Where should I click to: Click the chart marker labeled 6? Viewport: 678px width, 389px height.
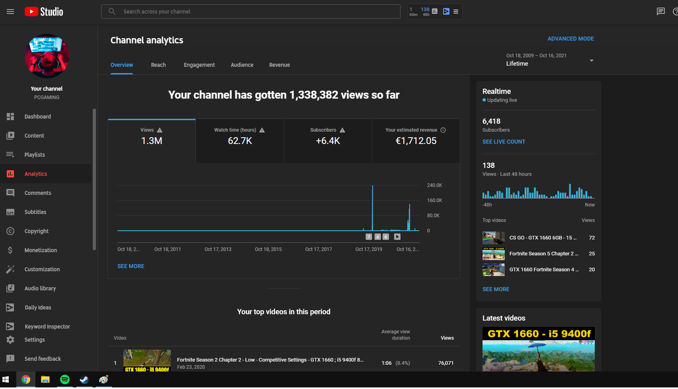pyautogui.click(x=386, y=237)
